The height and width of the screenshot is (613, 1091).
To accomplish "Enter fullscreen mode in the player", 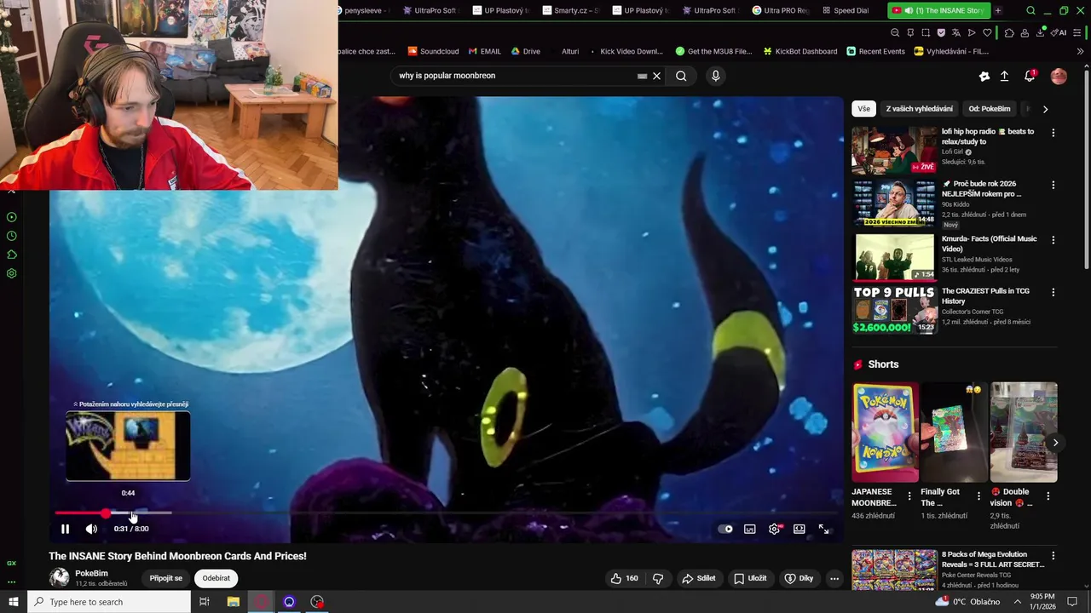I will (824, 529).
